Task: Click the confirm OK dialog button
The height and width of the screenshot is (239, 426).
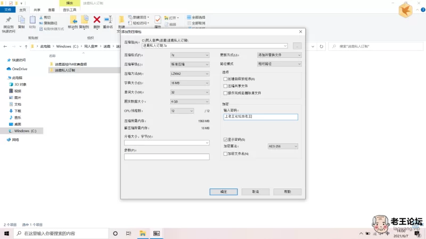Action: coord(223,192)
